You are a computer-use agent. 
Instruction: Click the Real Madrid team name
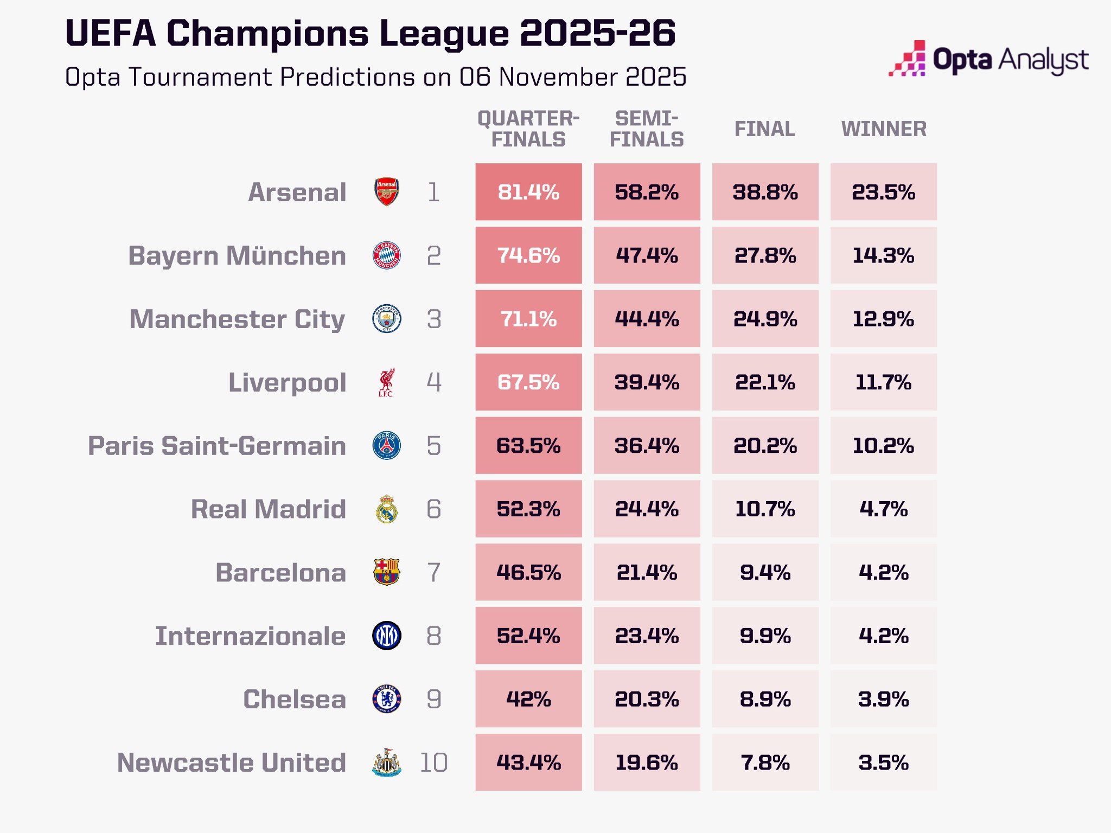269,509
